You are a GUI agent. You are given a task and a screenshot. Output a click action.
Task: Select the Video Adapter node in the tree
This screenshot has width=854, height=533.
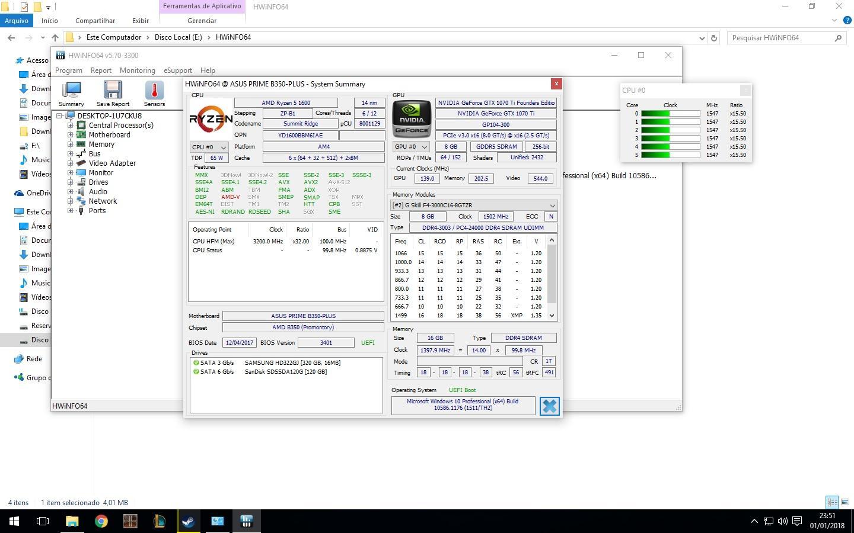coord(112,163)
